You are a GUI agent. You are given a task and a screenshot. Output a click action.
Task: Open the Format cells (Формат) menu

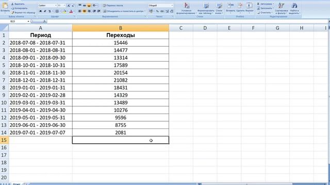pyautogui.click(x=250, y=8)
